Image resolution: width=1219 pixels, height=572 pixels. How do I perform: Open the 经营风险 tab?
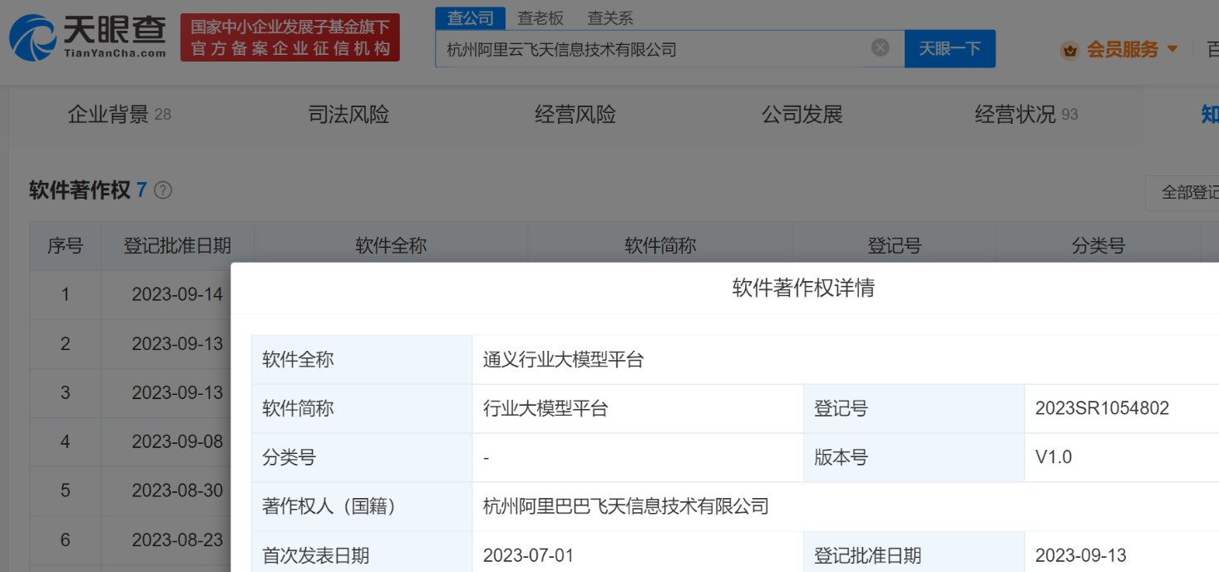point(575,115)
